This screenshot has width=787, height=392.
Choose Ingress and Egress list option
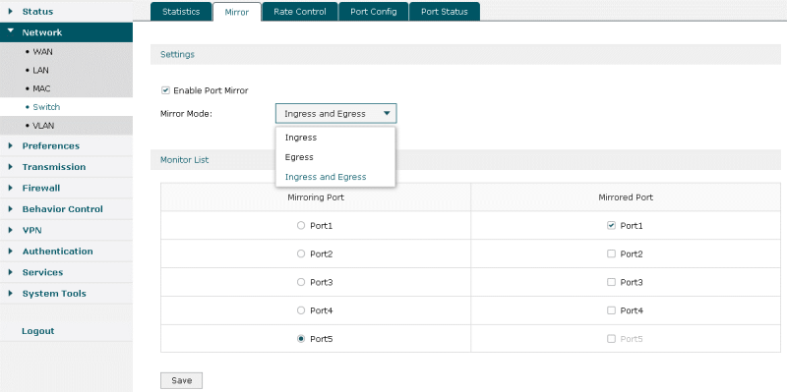[335, 177]
